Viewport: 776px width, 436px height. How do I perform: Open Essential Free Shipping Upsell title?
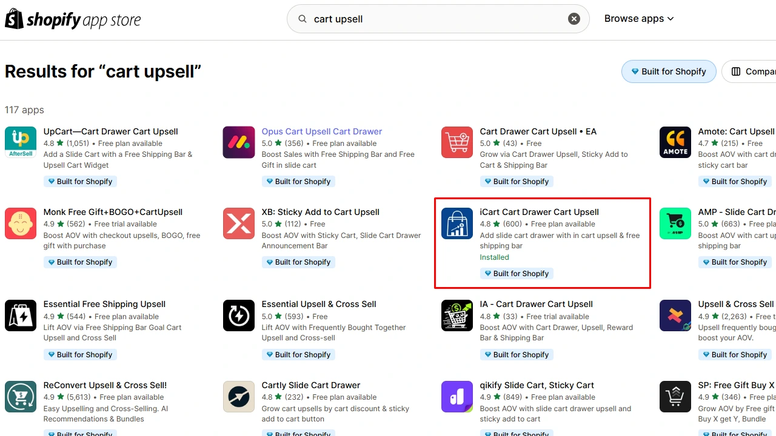pyautogui.click(x=105, y=304)
